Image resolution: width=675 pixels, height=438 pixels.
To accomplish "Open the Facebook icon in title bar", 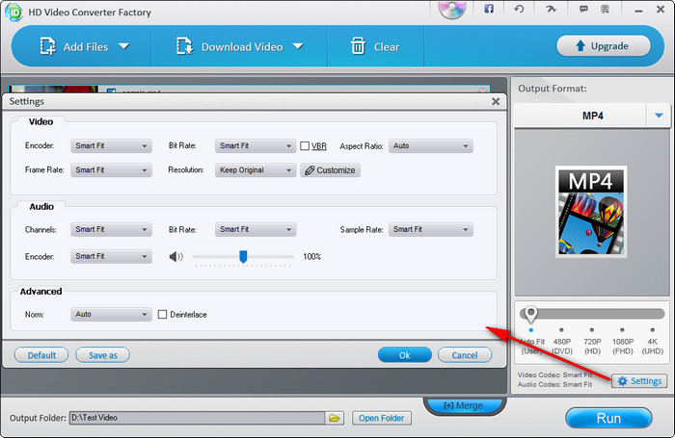I will pos(489,9).
